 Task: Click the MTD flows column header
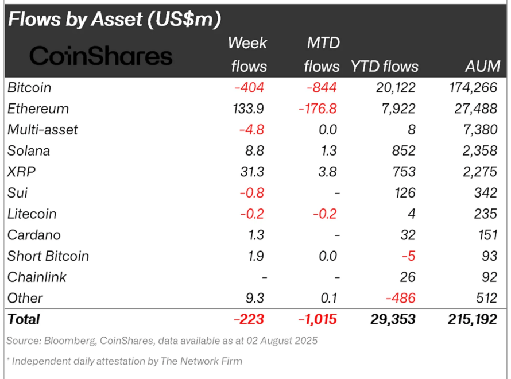point(322,55)
